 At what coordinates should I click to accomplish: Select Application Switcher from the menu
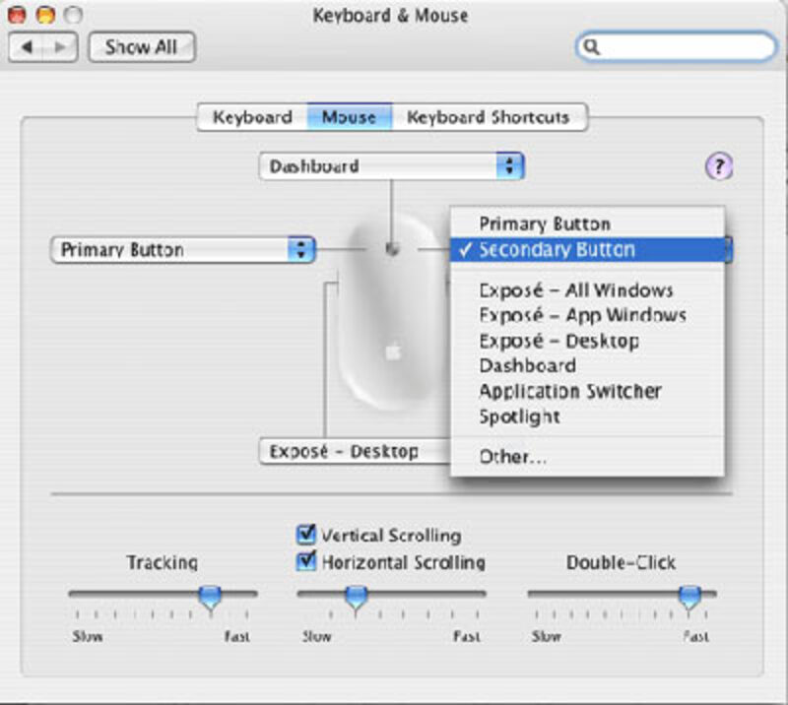tap(587, 392)
